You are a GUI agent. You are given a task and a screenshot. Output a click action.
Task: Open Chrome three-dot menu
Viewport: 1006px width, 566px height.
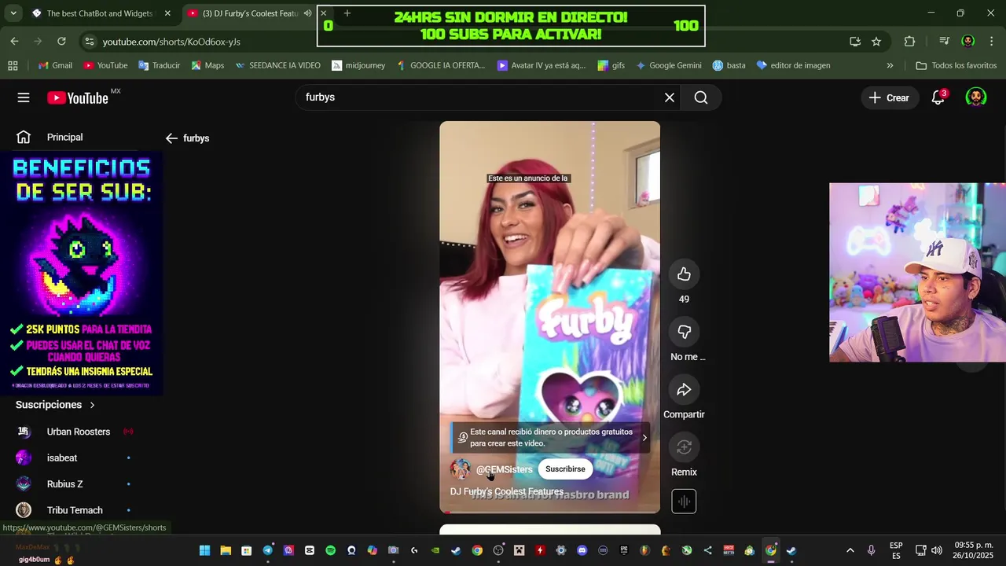pos(992,42)
